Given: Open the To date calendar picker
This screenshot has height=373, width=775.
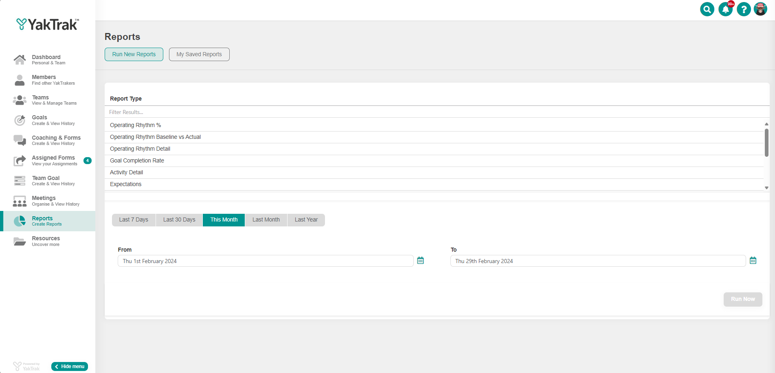Looking at the screenshot, I should (753, 261).
